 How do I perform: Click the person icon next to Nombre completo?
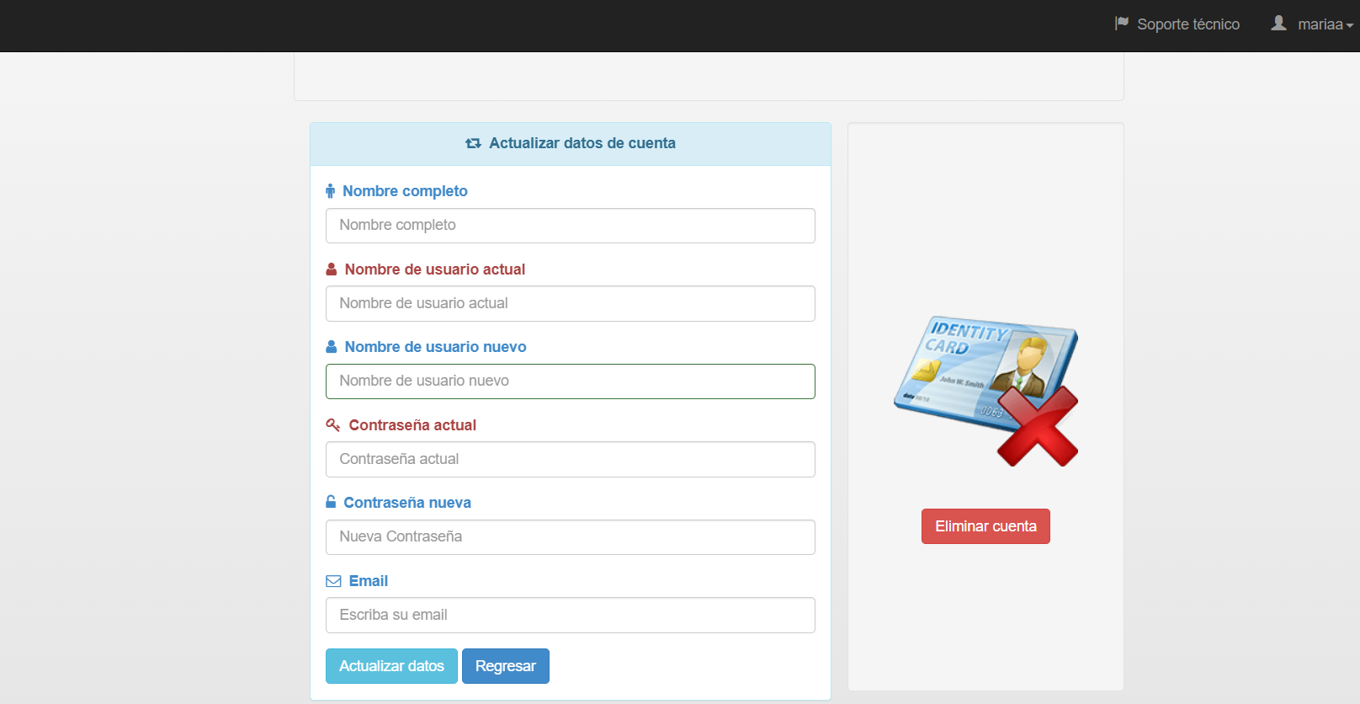[x=331, y=191]
